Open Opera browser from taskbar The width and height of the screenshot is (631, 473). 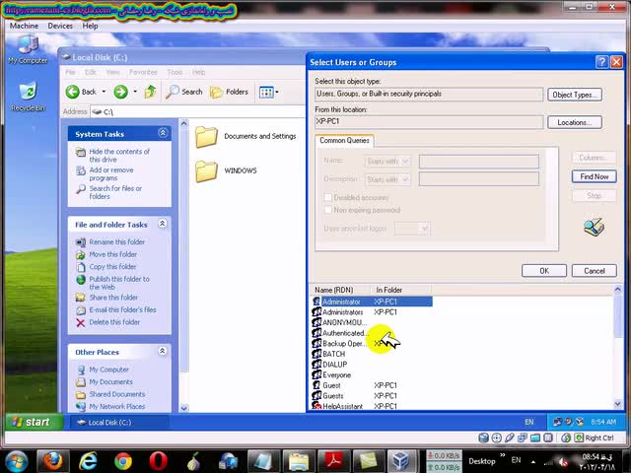coord(158,461)
